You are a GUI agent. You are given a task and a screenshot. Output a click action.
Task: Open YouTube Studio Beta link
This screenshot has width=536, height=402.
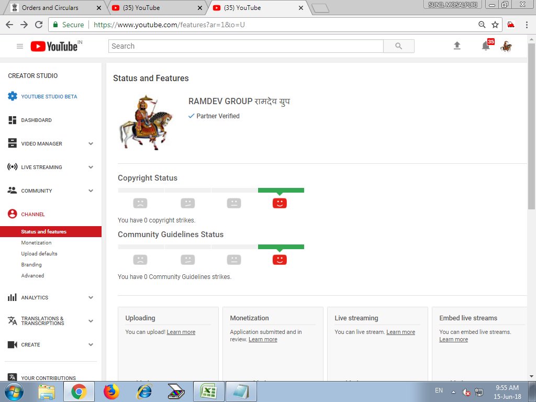49,96
